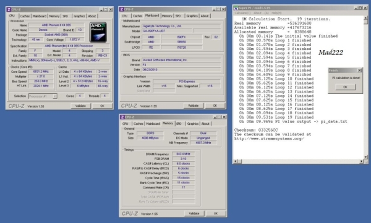Click the Manufacturer field Gigabyte Technology
The height and width of the screenshot is (223, 371).
tap(181, 26)
